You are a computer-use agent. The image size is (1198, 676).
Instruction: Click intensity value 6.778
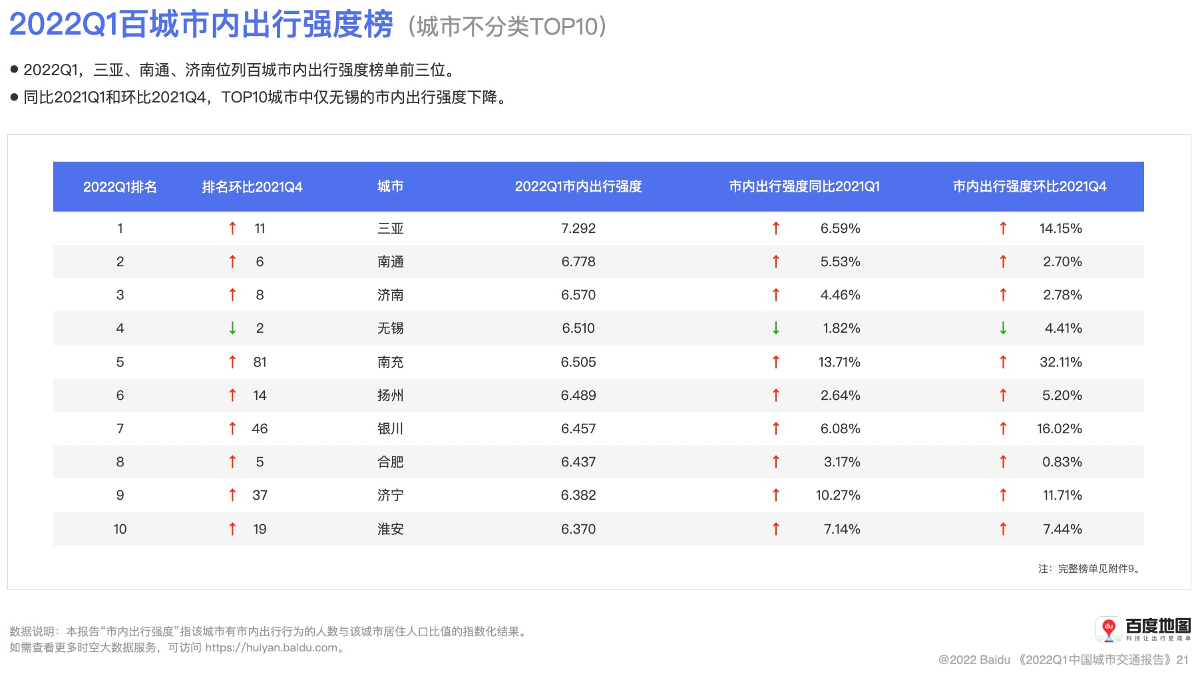[578, 261]
